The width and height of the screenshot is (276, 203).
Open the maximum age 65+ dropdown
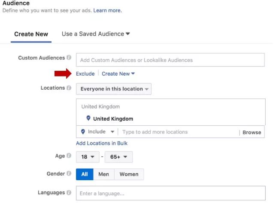[x=118, y=157]
